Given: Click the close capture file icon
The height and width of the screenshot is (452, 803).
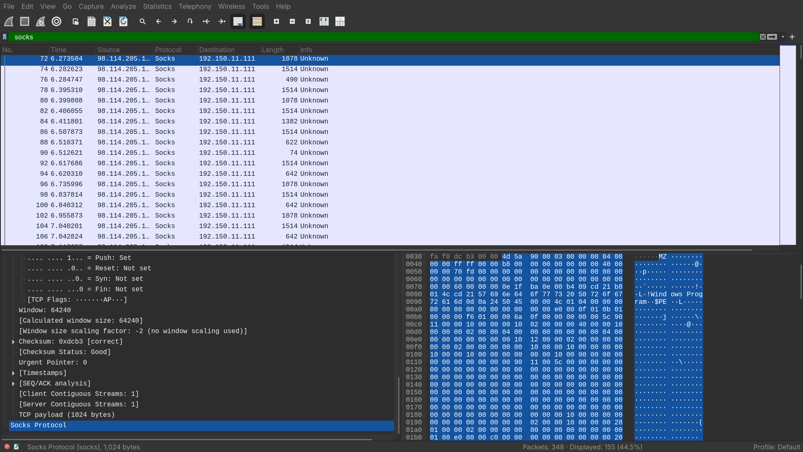Looking at the screenshot, I should click(x=107, y=21).
